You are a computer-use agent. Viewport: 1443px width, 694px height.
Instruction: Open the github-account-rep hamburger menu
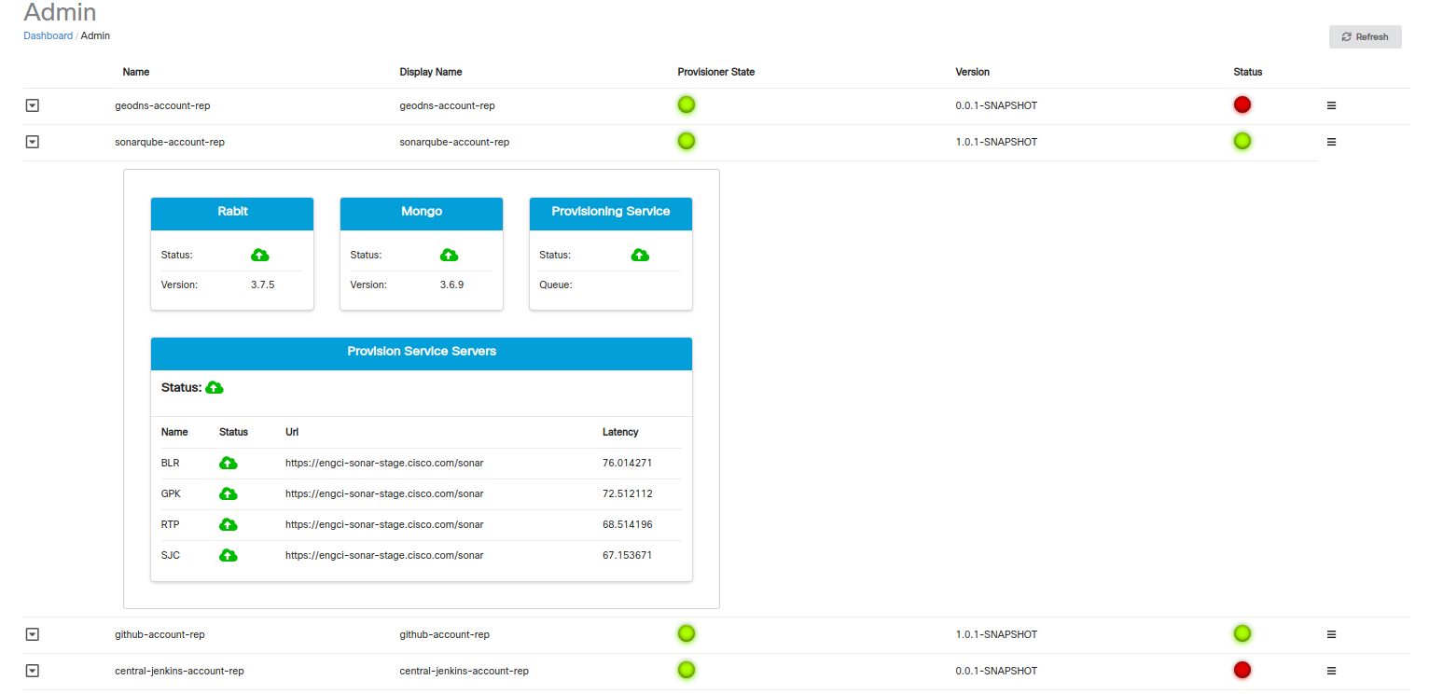coord(1331,634)
